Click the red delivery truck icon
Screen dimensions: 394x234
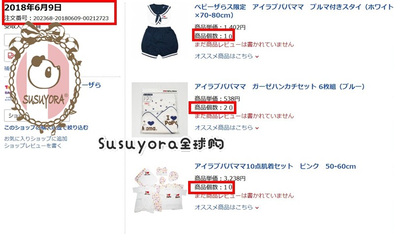click(x=11, y=56)
